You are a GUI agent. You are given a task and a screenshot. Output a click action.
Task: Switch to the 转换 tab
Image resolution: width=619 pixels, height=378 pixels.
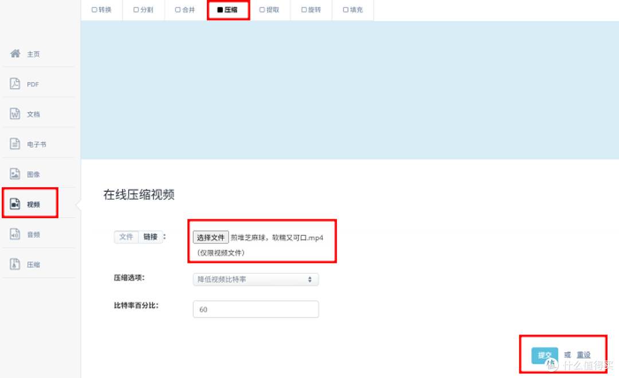pos(101,10)
